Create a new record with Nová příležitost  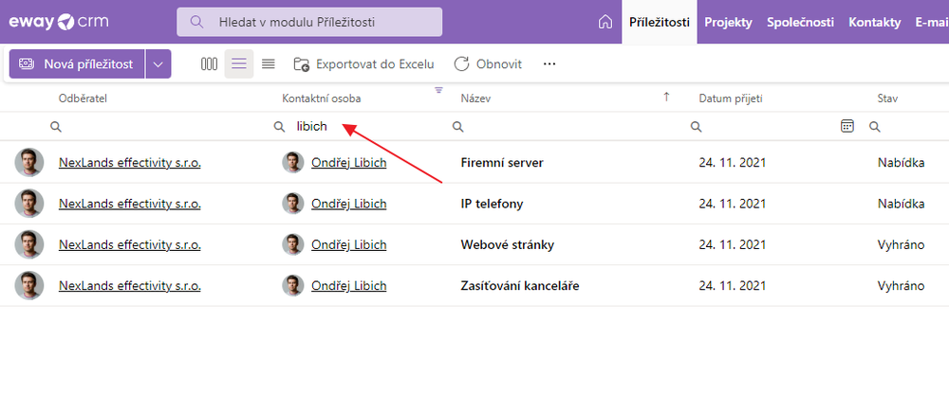coord(77,64)
